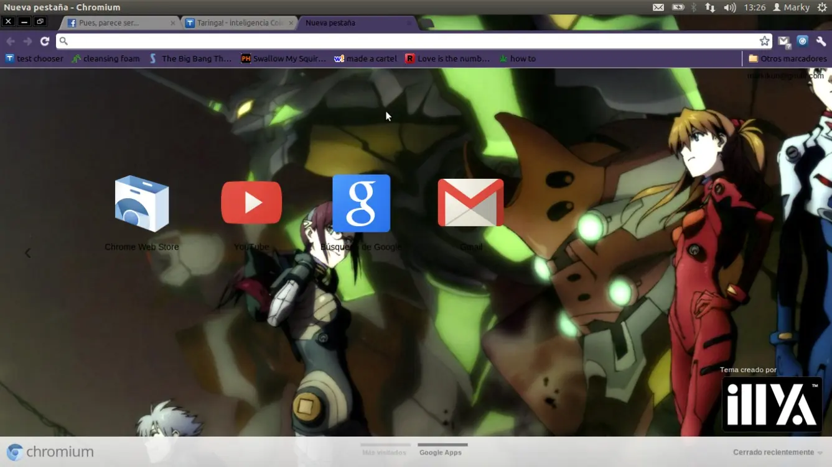
Task: Switch to the Facebook 'Pues, parece ser...' tab
Action: pos(118,23)
